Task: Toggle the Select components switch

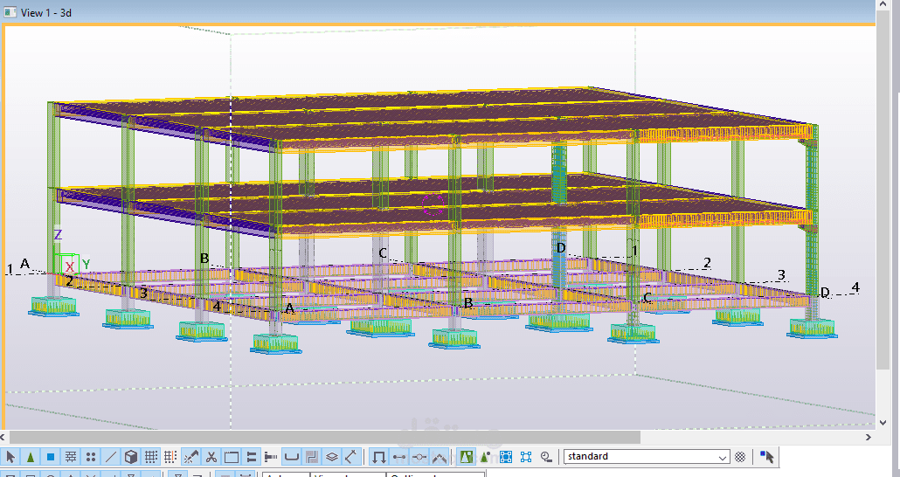Action: click(379, 457)
